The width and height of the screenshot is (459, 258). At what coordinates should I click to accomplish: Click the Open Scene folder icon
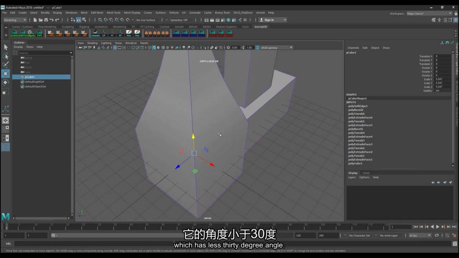point(40,20)
